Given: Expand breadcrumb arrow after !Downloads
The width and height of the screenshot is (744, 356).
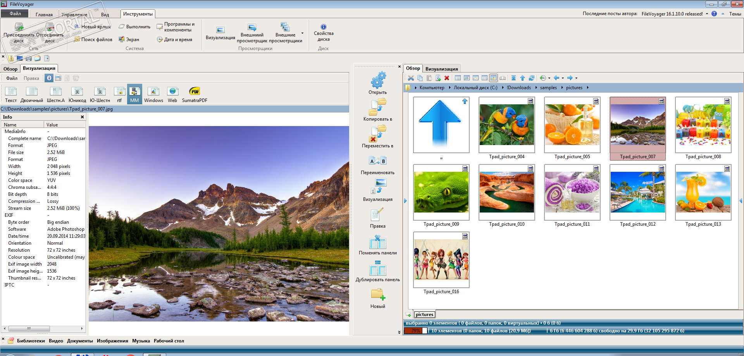Looking at the screenshot, I should coord(536,88).
